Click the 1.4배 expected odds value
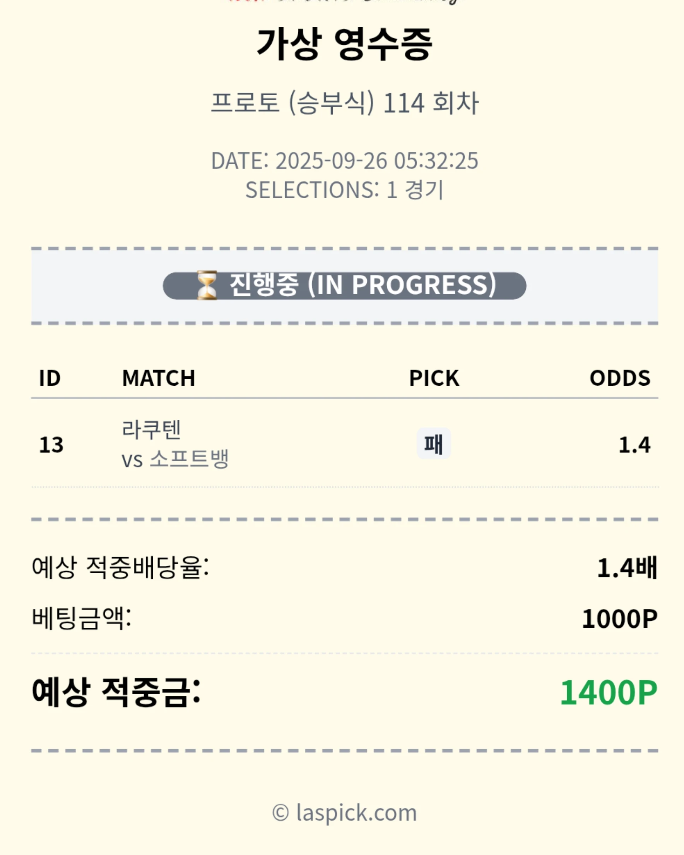 tap(627, 568)
